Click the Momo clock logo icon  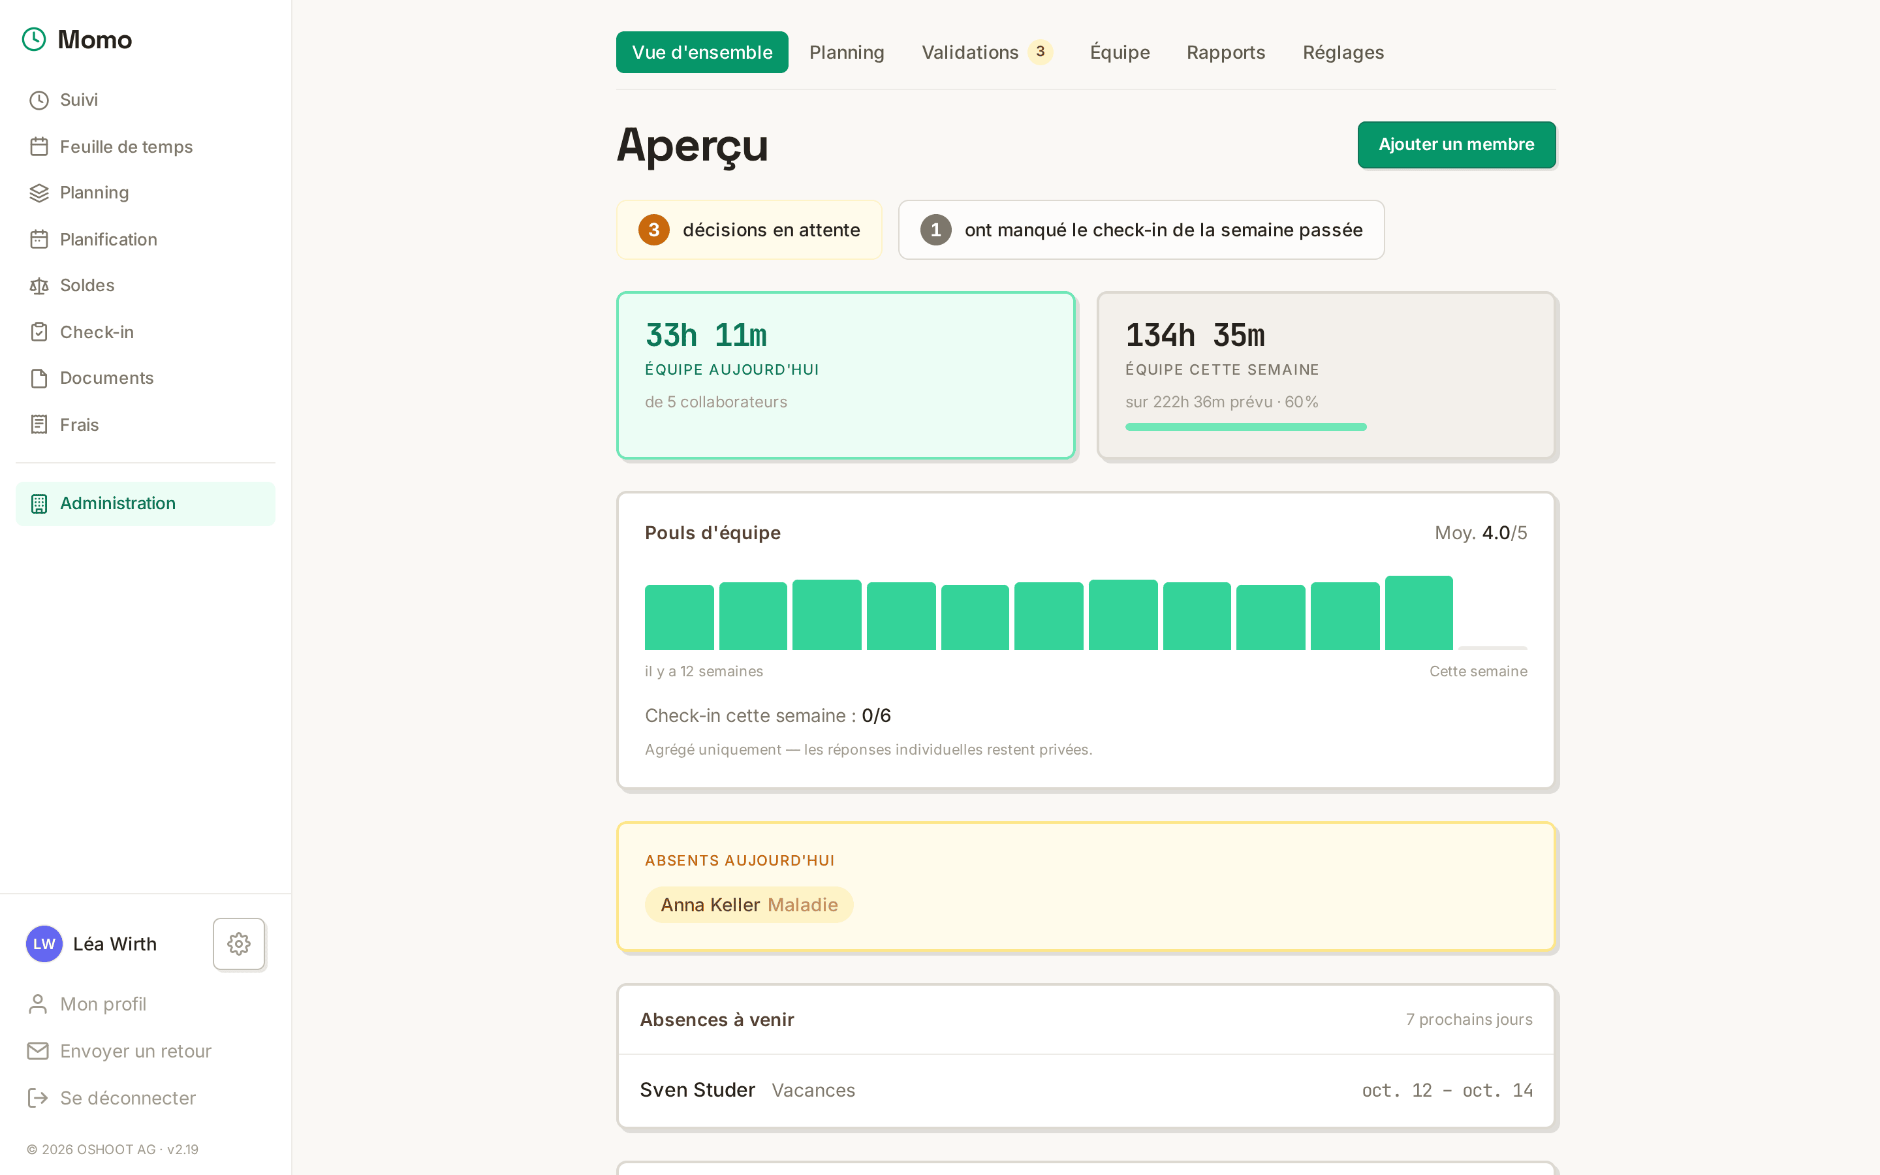pyautogui.click(x=34, y=39)
